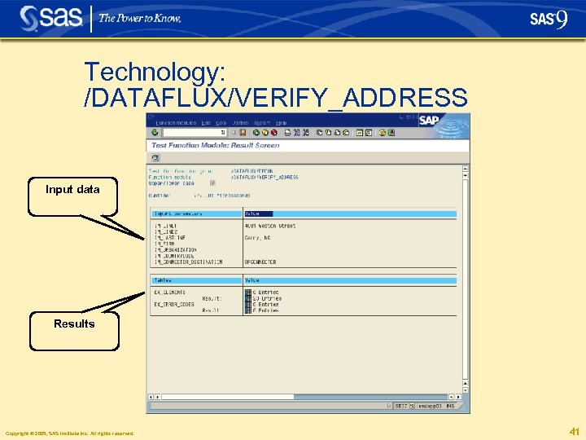Open the Function modules menu
The width and height of the screenshot is (586, 440).
tap(176, 123)
